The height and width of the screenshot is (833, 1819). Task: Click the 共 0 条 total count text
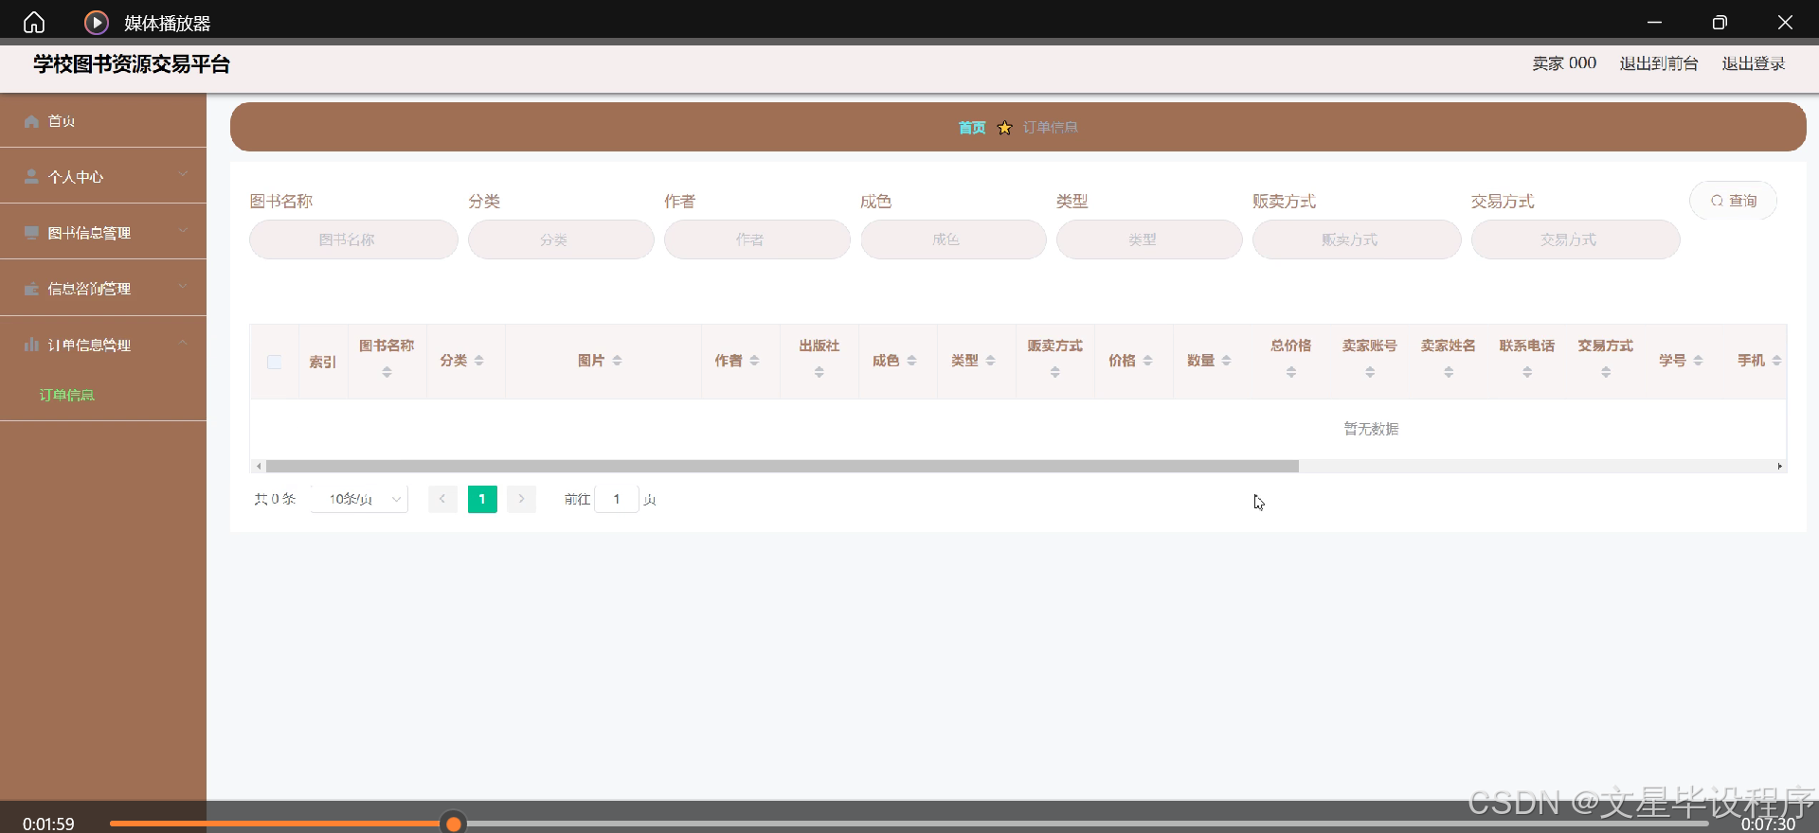click(x=275, y=499)
